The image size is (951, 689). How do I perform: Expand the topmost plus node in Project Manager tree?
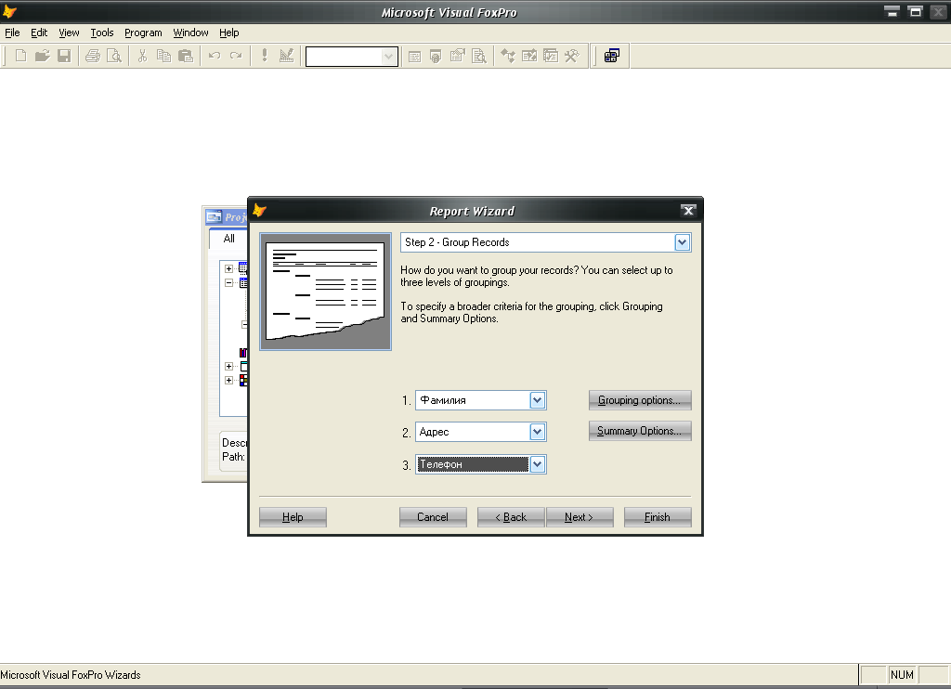point(228,268)
